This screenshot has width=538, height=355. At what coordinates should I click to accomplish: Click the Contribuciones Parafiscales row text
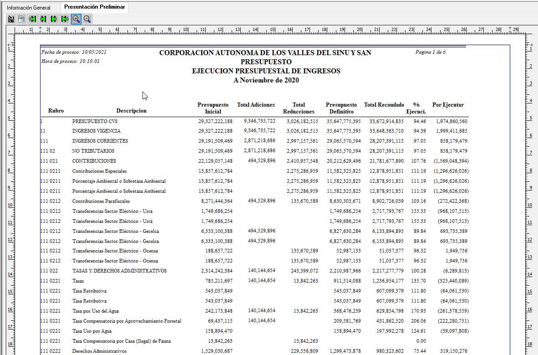click(101, 201)
